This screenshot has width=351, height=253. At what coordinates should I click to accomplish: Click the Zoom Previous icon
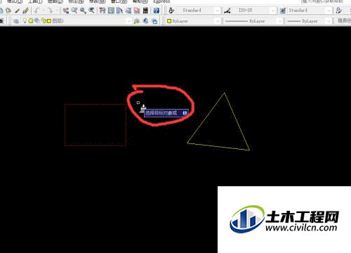click(91, 11)
